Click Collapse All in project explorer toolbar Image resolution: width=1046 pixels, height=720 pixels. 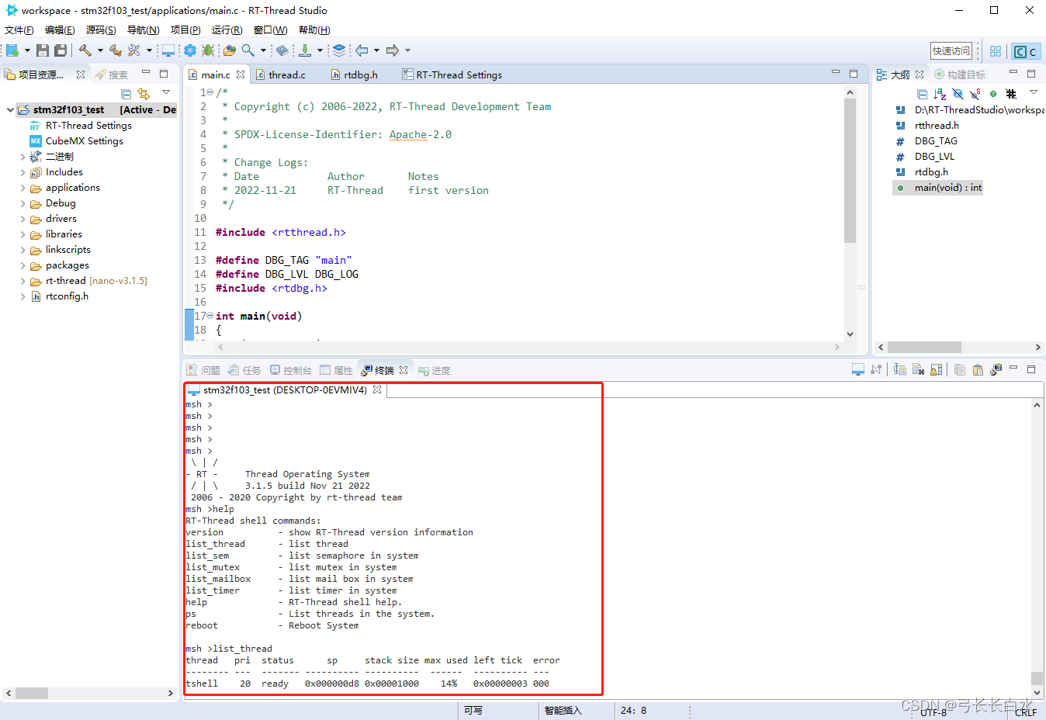click(x=126, y=94)
